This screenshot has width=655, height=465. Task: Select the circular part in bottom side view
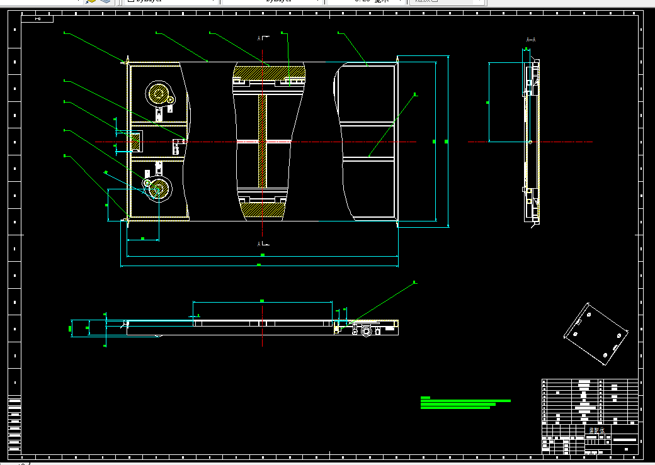click(367, 332)
